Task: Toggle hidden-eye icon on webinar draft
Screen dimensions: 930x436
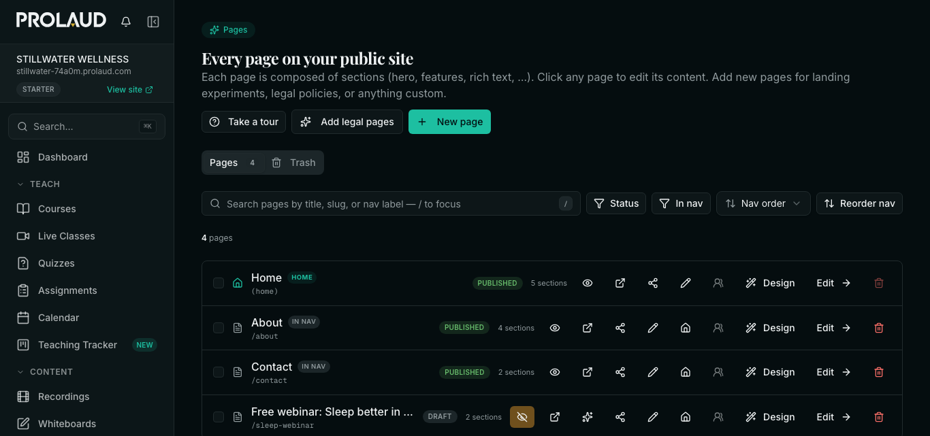Action: pyautogui.click(x=522, y=417)
